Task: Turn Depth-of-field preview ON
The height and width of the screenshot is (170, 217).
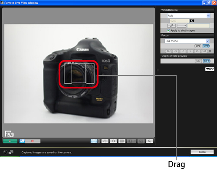Action: tap(198, 61)
